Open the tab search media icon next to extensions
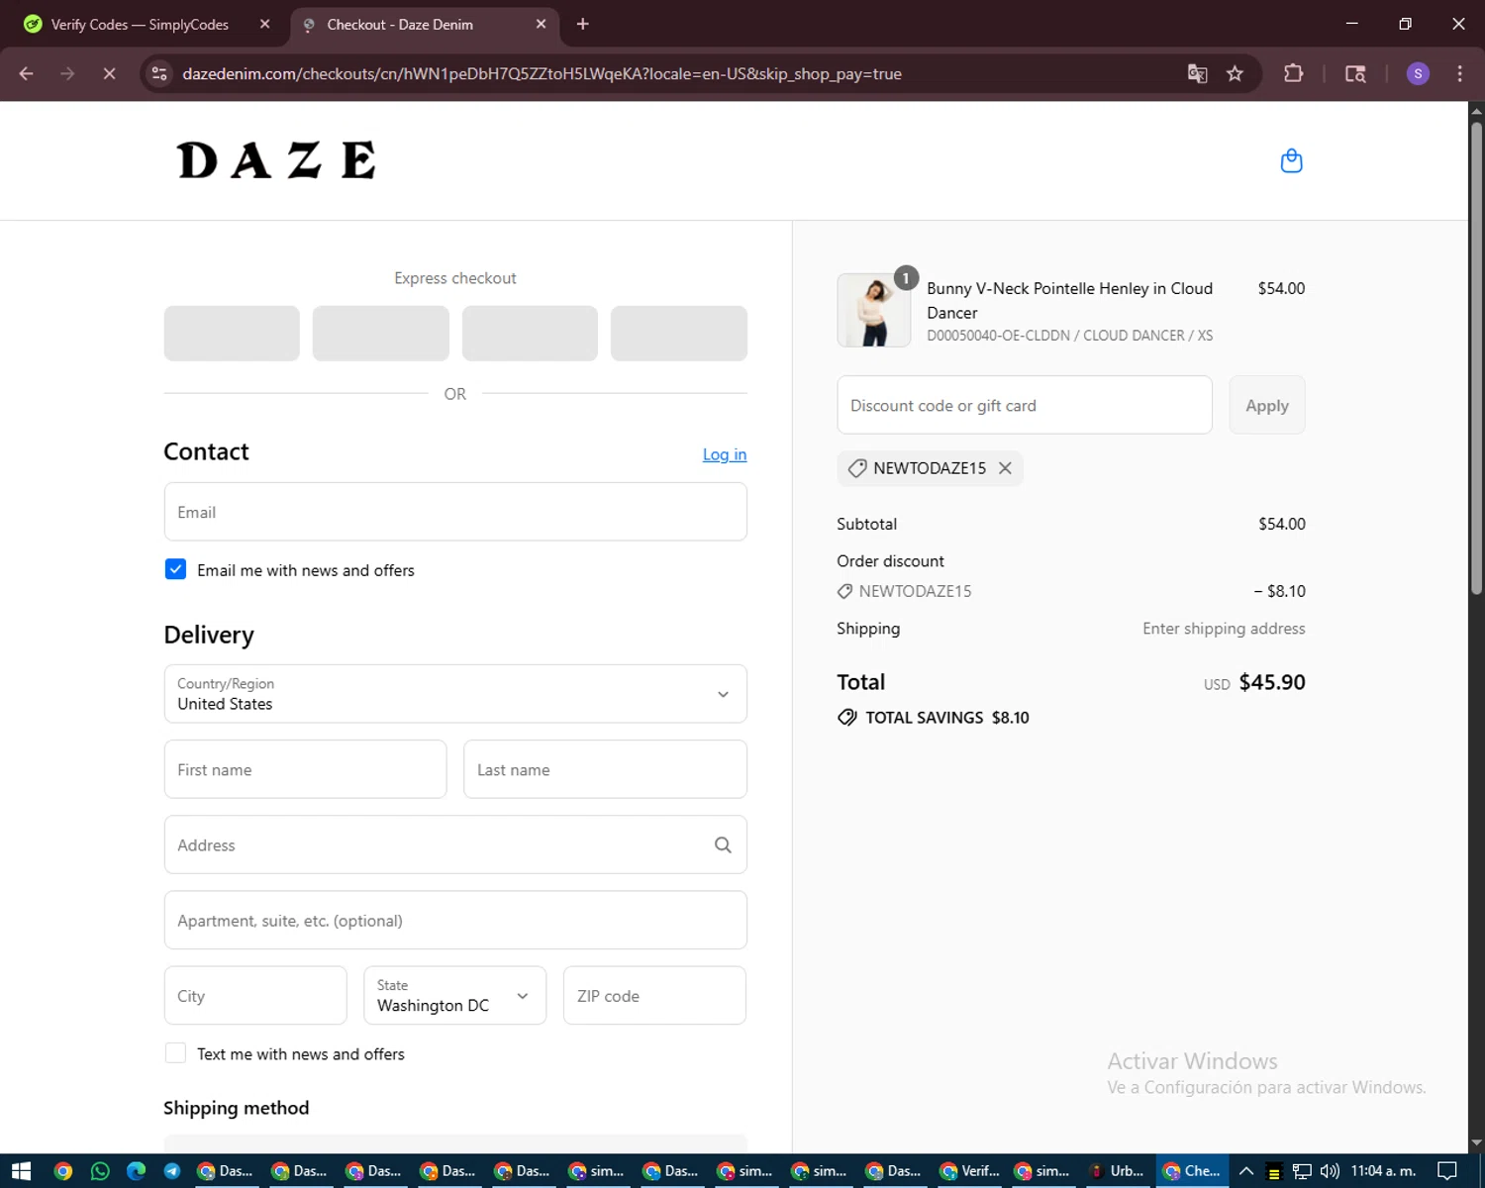Screen dimensions: 1485x1188 1355,73
